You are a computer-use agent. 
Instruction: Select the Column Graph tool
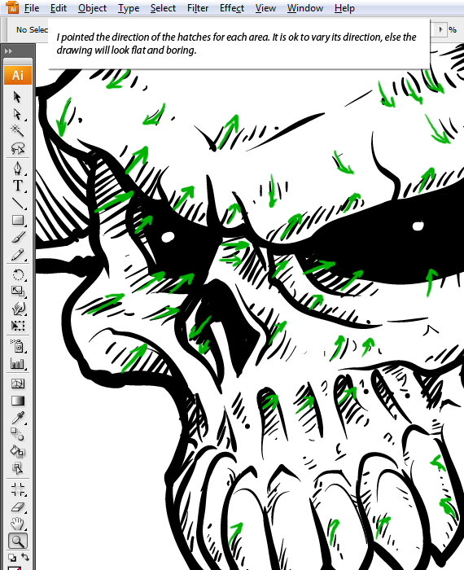click(x=17, y=363)
